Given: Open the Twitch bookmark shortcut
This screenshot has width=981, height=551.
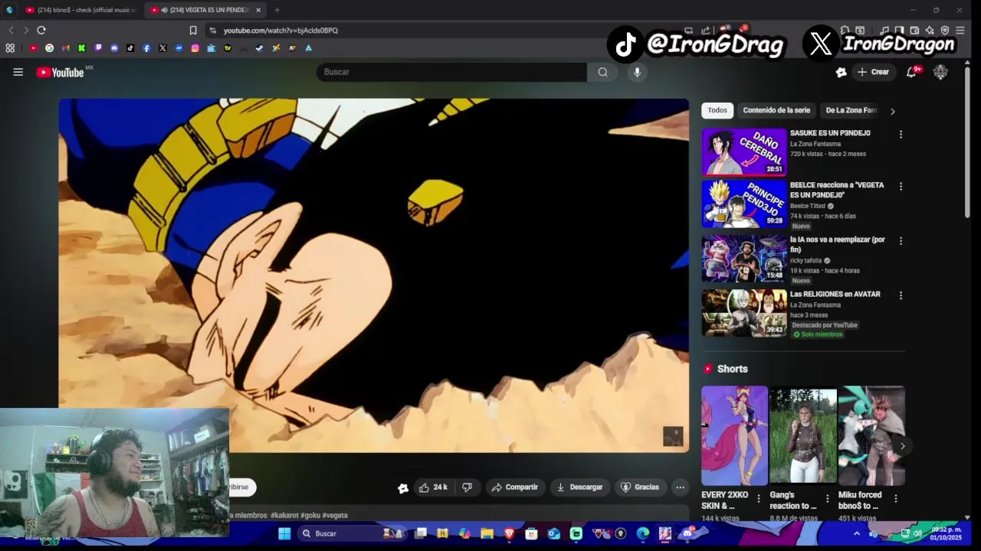Looking at the screenshot, I should click(98, 48).
